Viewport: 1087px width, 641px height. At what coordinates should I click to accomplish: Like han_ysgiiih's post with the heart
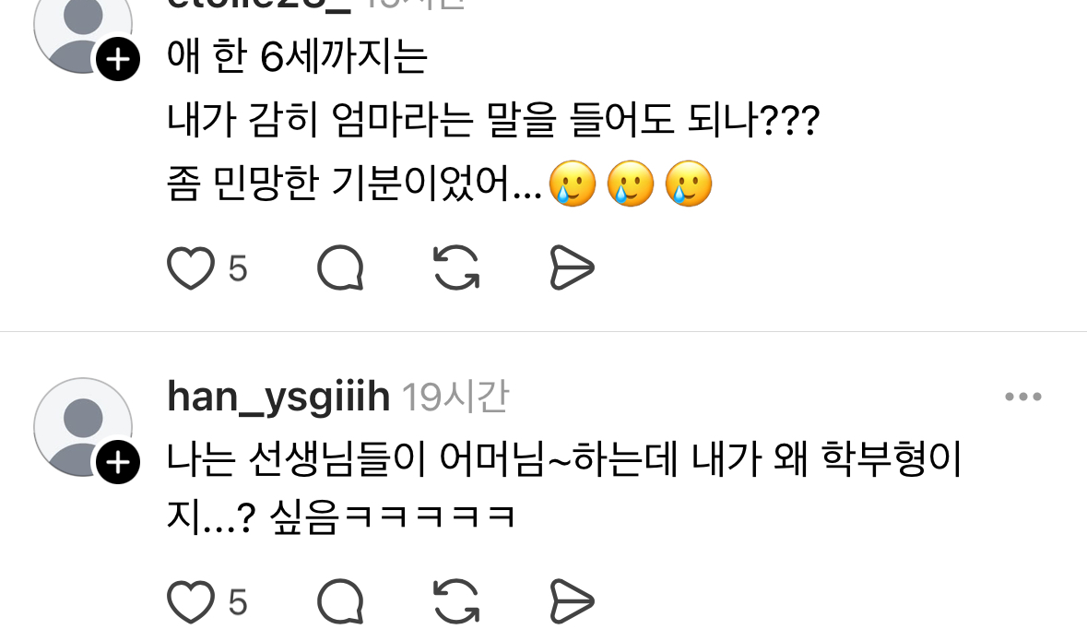191,601
